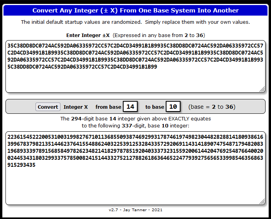Click the '337-digit, base 10 integer' line
The height and width of the screenshot is (219, 271).
pyautogui.click(x=136, y=125)
